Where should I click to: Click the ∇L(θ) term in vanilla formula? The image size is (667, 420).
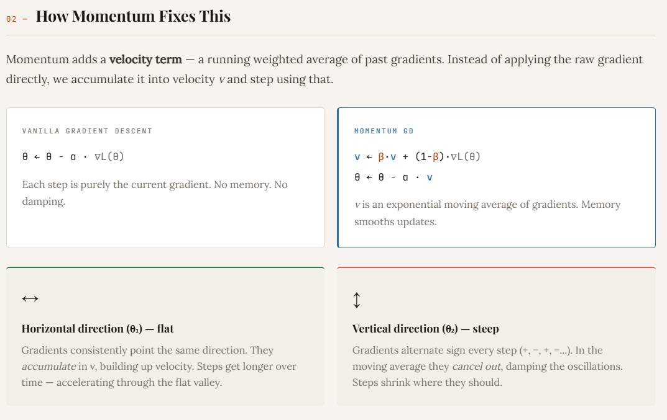[x=109, y=157]
